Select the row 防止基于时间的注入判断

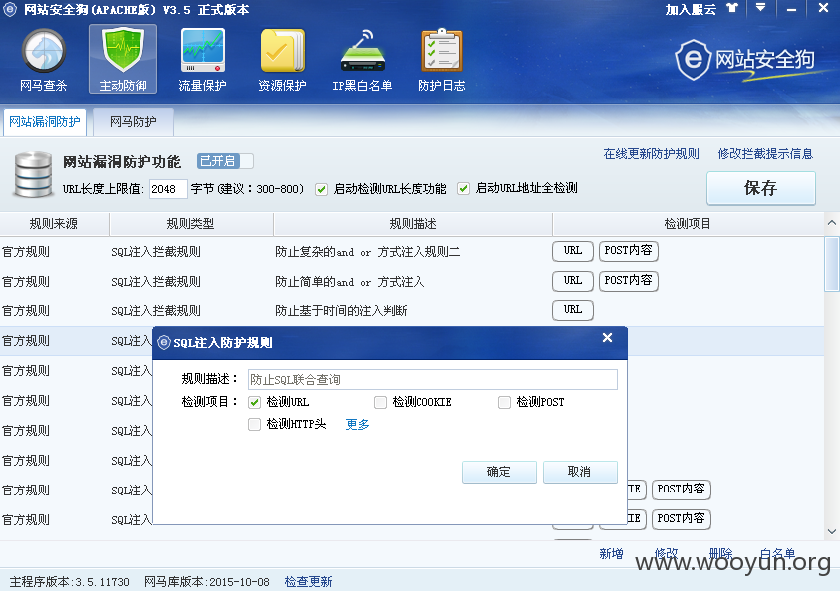412,311
